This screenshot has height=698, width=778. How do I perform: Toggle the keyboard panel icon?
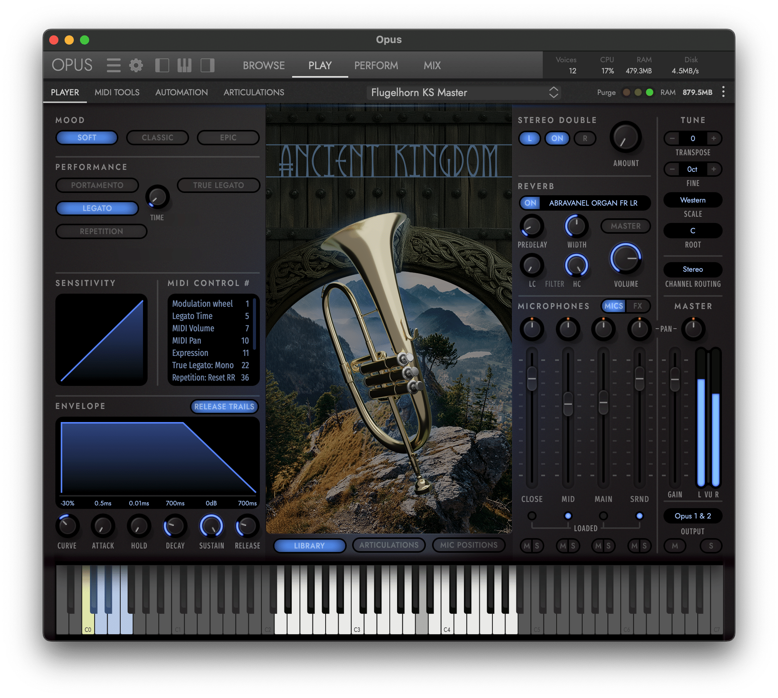click(185, 65)
